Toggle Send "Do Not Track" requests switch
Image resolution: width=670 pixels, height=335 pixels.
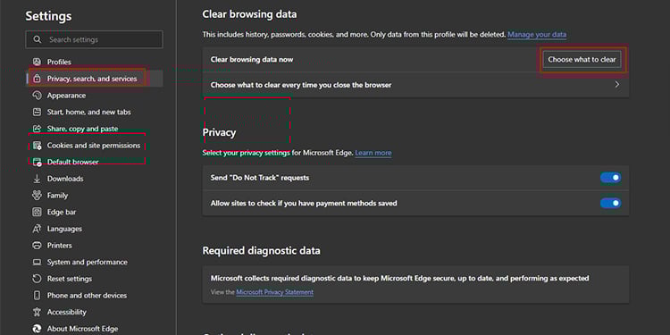(611, 178)
